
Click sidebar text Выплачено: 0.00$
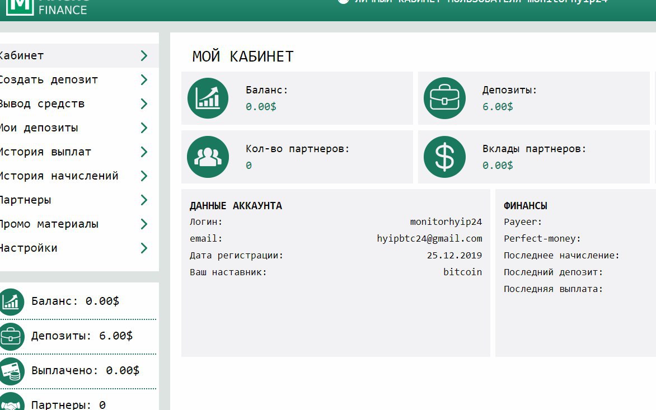coord(85,371)
